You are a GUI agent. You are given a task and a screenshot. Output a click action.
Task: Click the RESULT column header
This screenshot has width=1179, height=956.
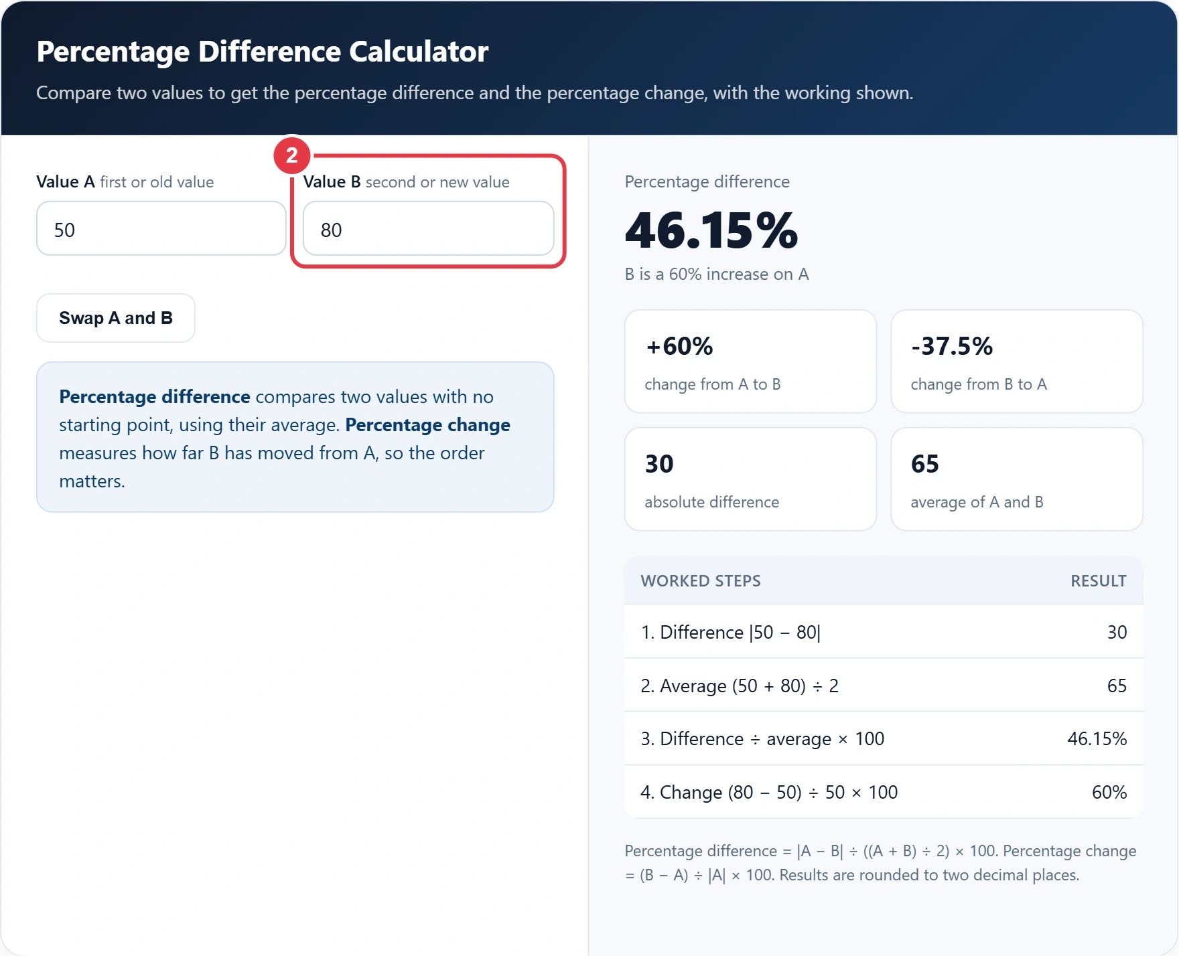pyautogui.click(x=1099, y=581)
